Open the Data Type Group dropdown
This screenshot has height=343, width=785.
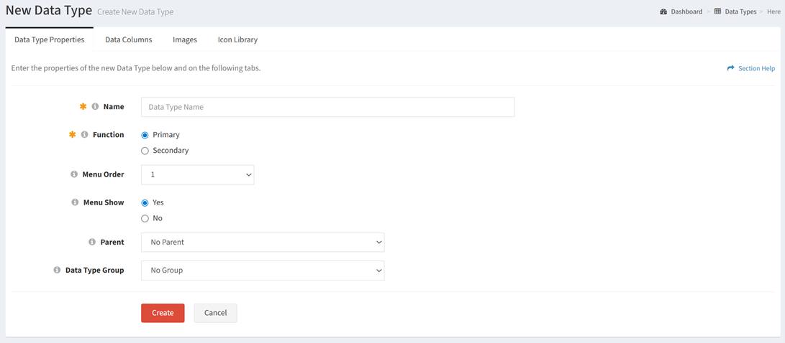263,270
